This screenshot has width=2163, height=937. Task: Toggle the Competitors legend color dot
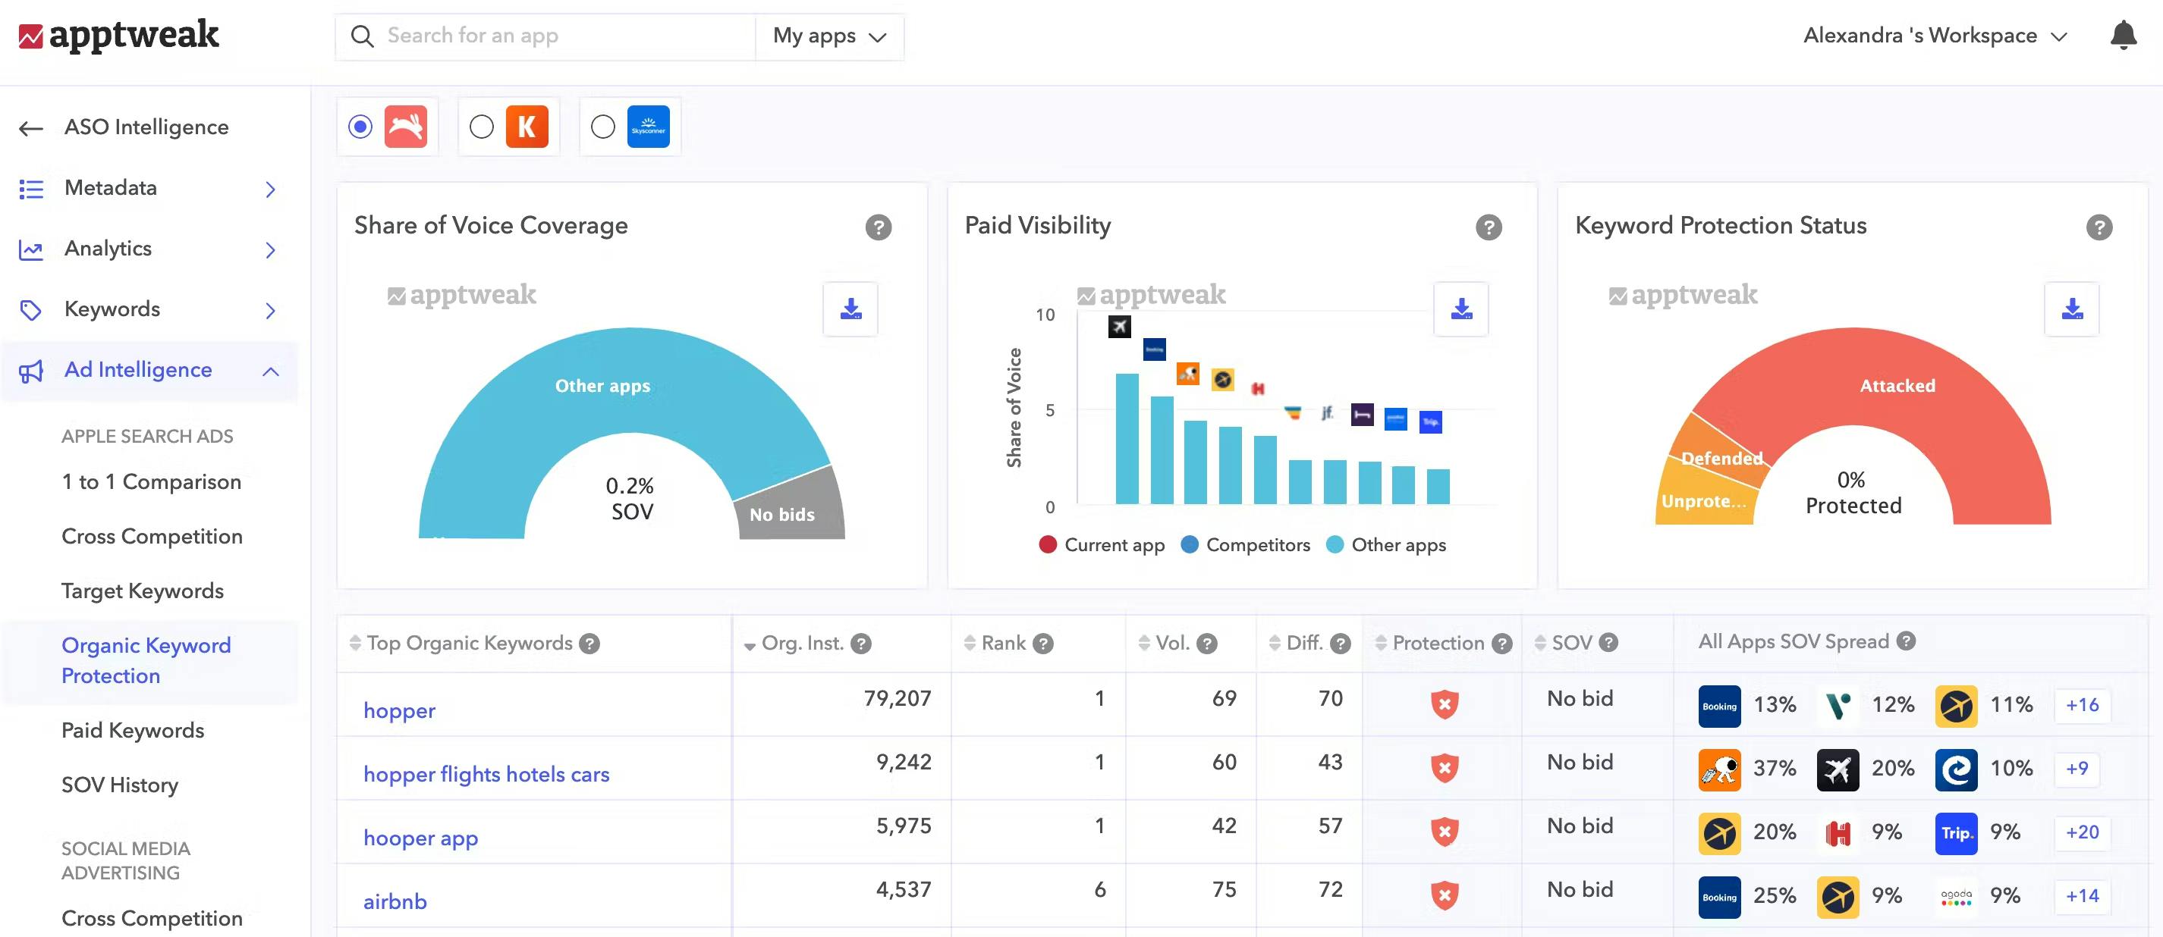coord(1188,544)
